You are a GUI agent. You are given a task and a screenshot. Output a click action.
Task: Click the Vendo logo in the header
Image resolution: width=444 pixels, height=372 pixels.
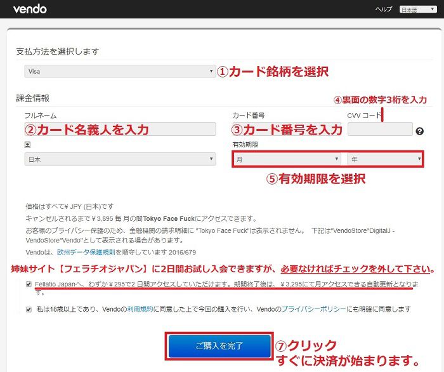click(30, 9)
